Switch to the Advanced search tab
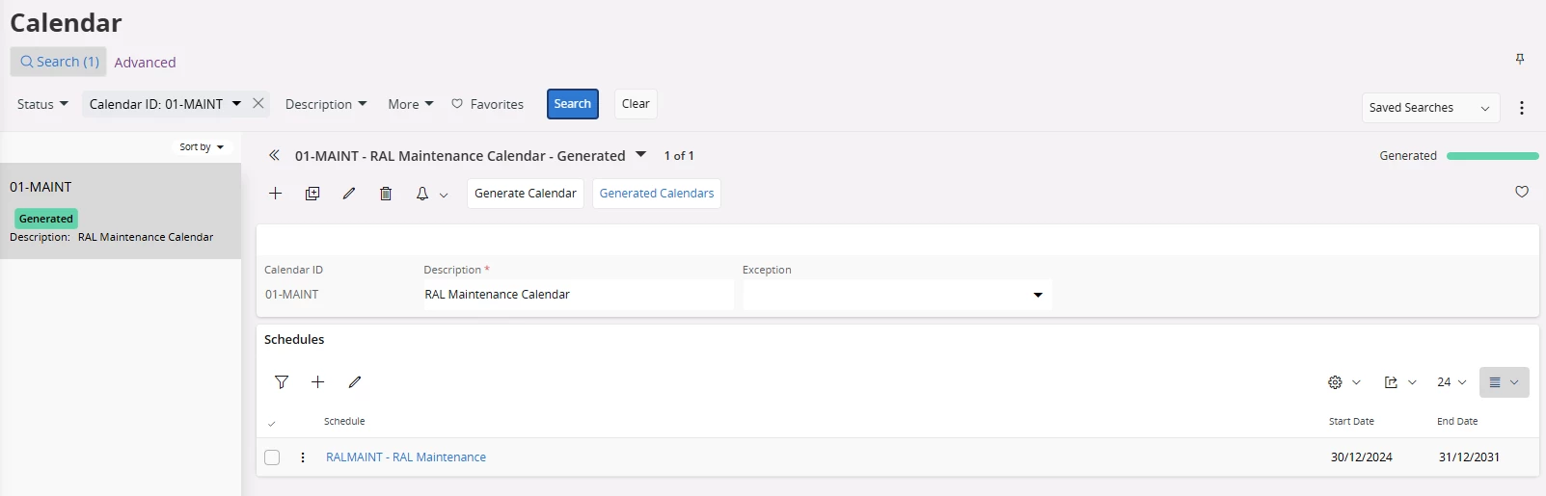Screen dimensions: 1546x496 (x=145, y=62)
